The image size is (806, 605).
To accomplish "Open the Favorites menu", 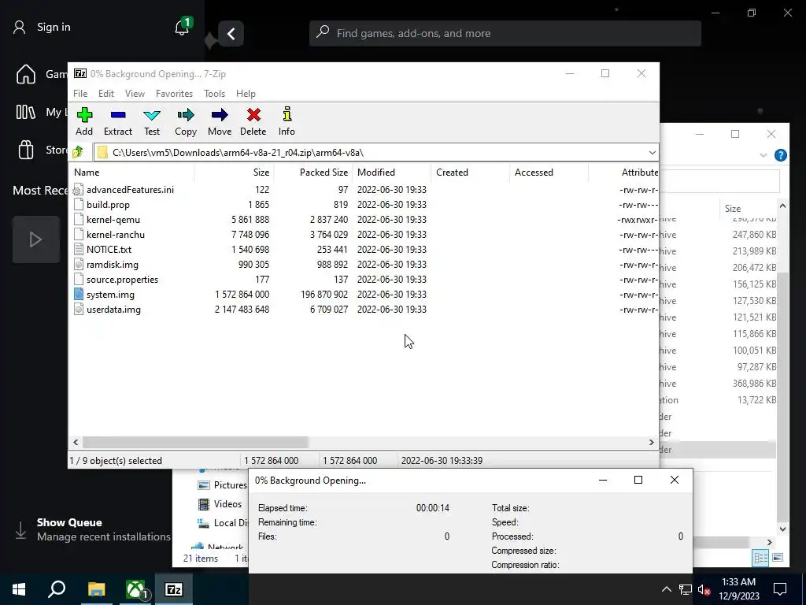I will pos(174,94).
